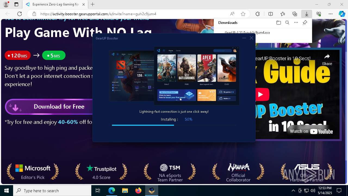Open the clock and date flyout
Image resolution: width=348 pixels, height=196 pixels.
point(325,191)
